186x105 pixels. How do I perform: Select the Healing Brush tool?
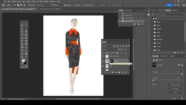point(26,35)
